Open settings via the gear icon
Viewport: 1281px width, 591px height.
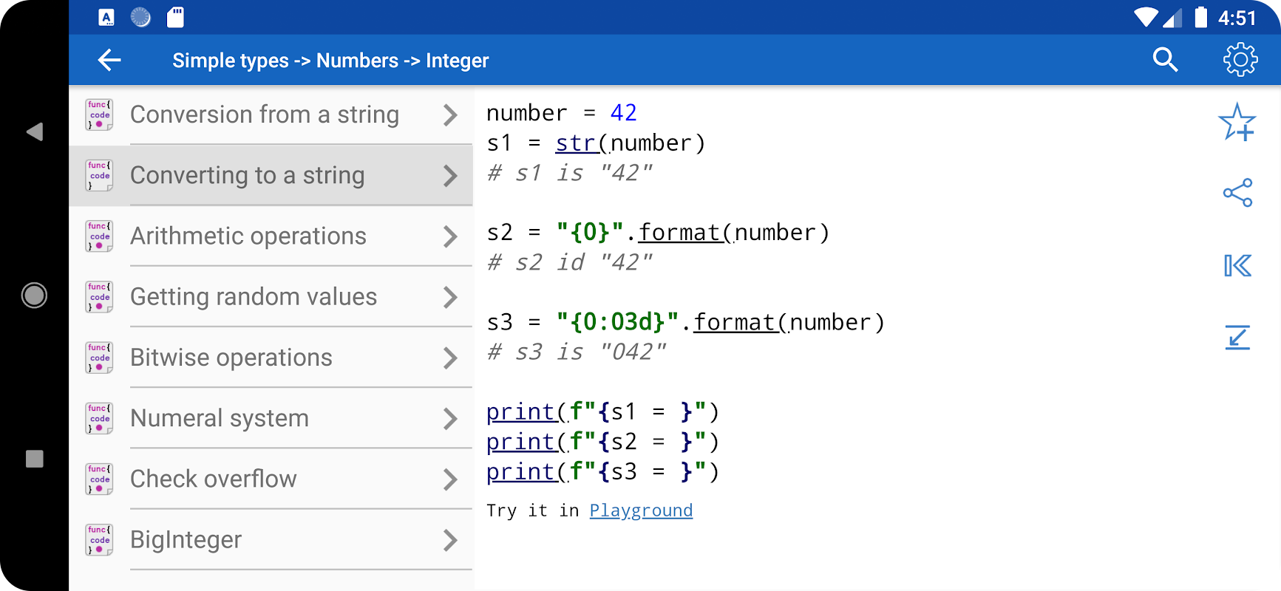pyautogui.click(x=1240, y=60)
